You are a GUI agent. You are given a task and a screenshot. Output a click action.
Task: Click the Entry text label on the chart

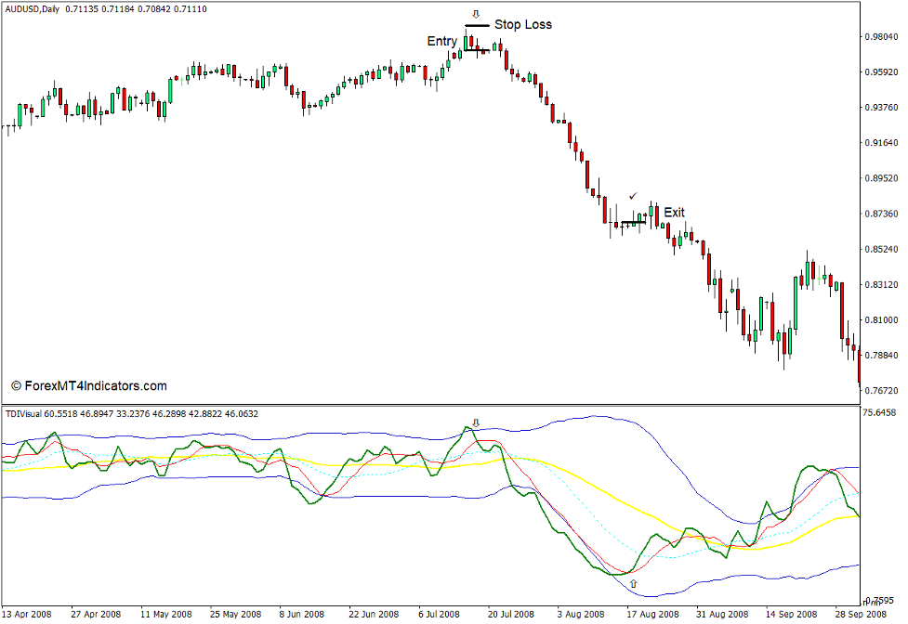(x=441, y=41)
